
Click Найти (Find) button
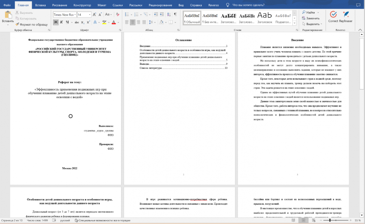click(309, 12)
